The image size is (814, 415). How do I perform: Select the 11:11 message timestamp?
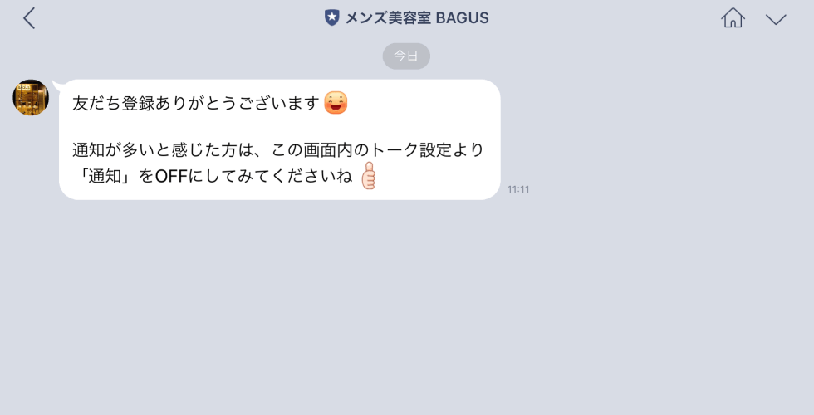518,189
